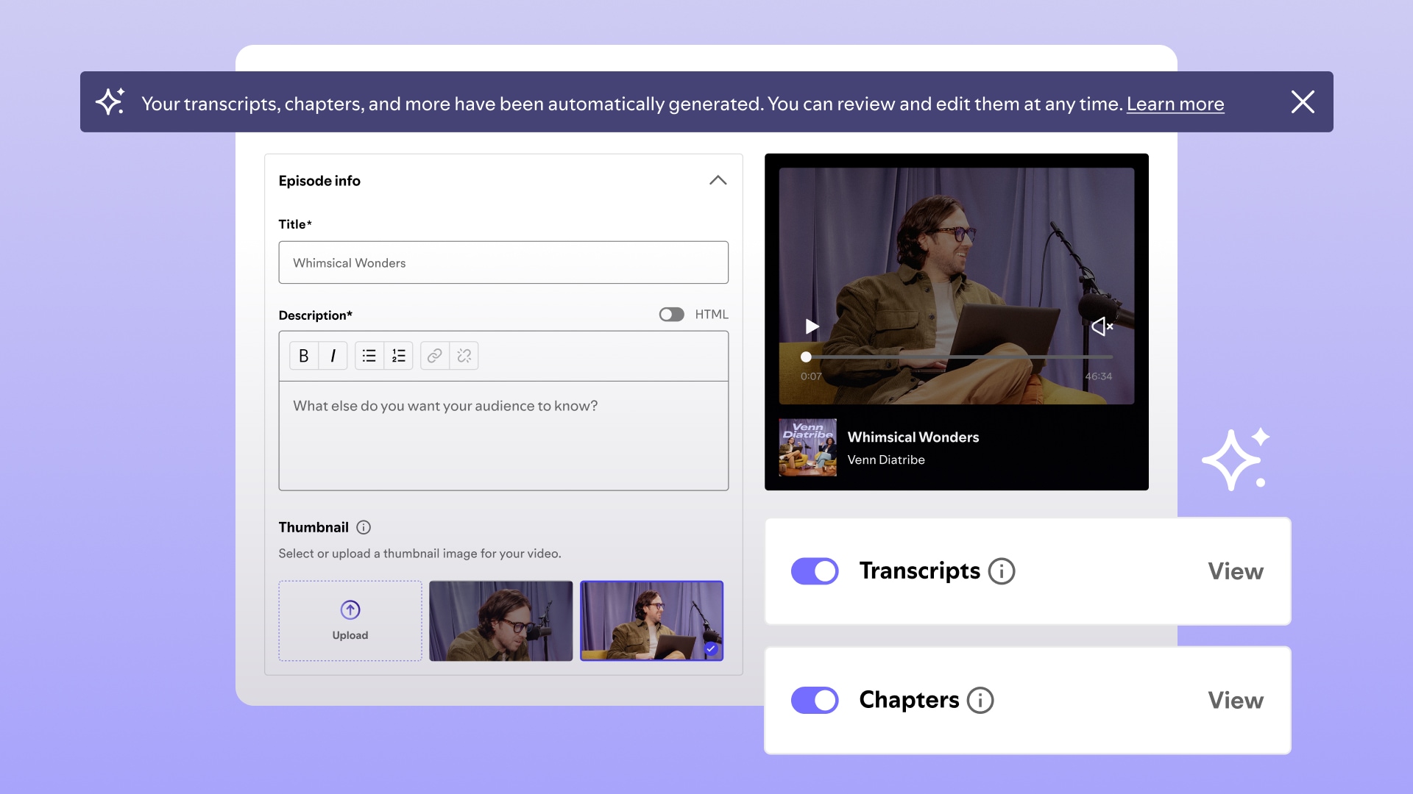Click the insert link icon
Viewport: 1413px width, 794px height.
(x=435, y=356)
